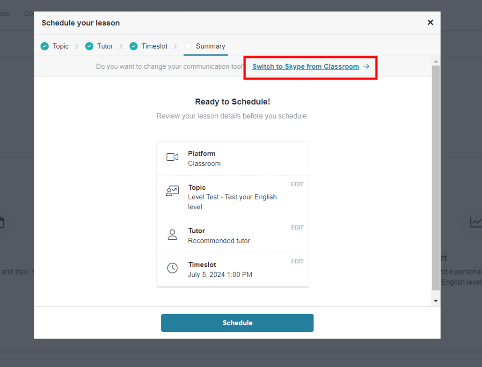Image resolution: width=482 pixels, height=367 pixels.
Task: Click the clock icon beside Timeslot
Action: [x=172, y=268]
